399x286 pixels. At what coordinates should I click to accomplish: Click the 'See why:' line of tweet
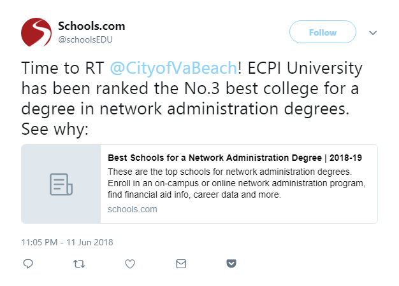pos(55,129)
